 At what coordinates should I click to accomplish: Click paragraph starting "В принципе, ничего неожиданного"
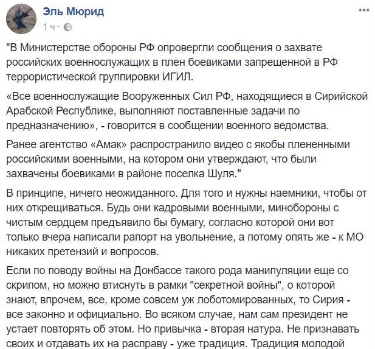coord(187,222)
